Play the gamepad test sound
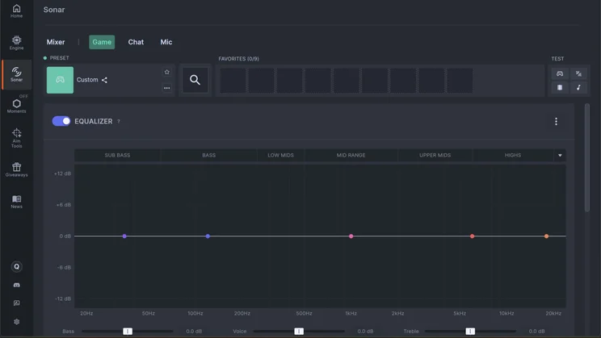601x338 pixels. pyautogui.click(x=560, y=73)
